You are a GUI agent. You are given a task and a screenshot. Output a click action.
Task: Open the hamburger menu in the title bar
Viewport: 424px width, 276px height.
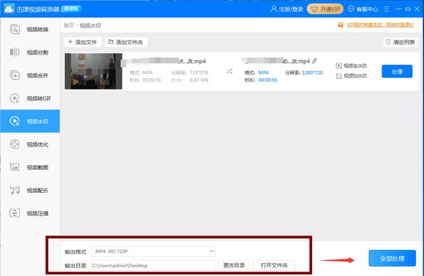[386, 9]
